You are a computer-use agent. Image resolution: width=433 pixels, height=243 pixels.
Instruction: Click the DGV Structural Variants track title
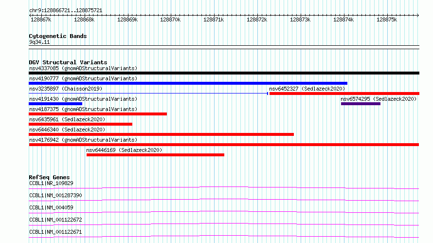pyautogui.click(x=68, y=62)
